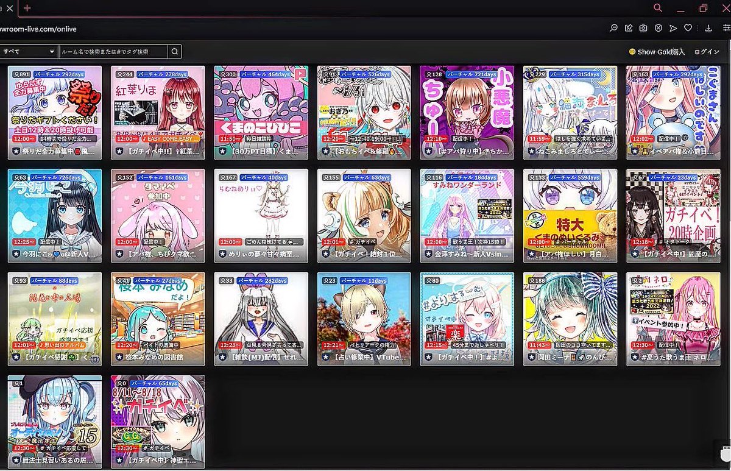Open the すべて category dropdown
Screen dimensions: 731x471
coord(28,52)
